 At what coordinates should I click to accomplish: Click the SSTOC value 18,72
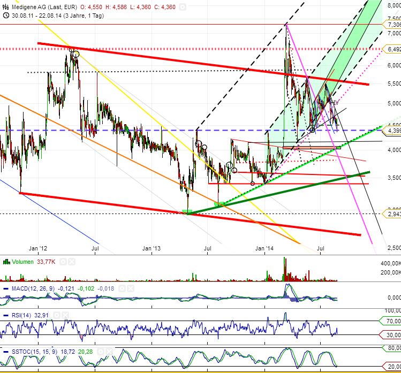point(68,352)
